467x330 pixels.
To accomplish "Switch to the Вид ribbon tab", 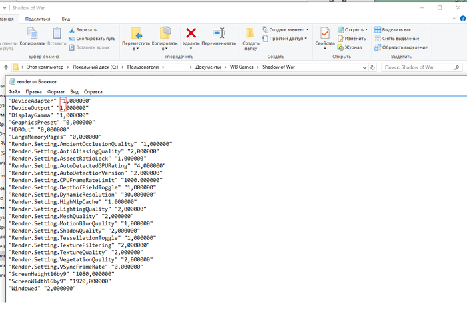I will coord(65,19).
